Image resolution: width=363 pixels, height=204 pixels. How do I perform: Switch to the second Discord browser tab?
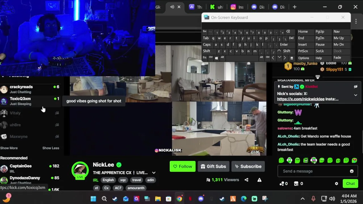pyautogui.click(x=278, y=7)
